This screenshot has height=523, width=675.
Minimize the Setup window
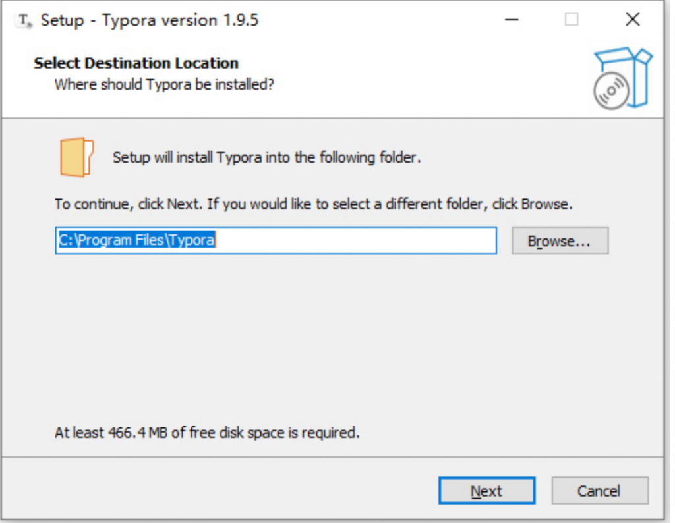[512, 20]
